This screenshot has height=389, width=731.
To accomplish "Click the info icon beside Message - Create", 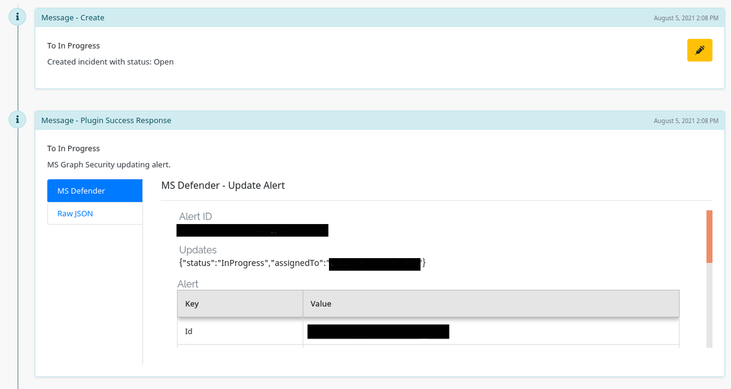I will point(17,17).
